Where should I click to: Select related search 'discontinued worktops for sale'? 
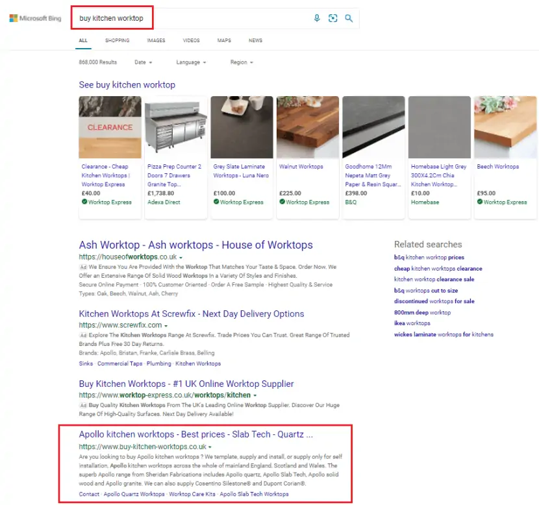point(434,301)
